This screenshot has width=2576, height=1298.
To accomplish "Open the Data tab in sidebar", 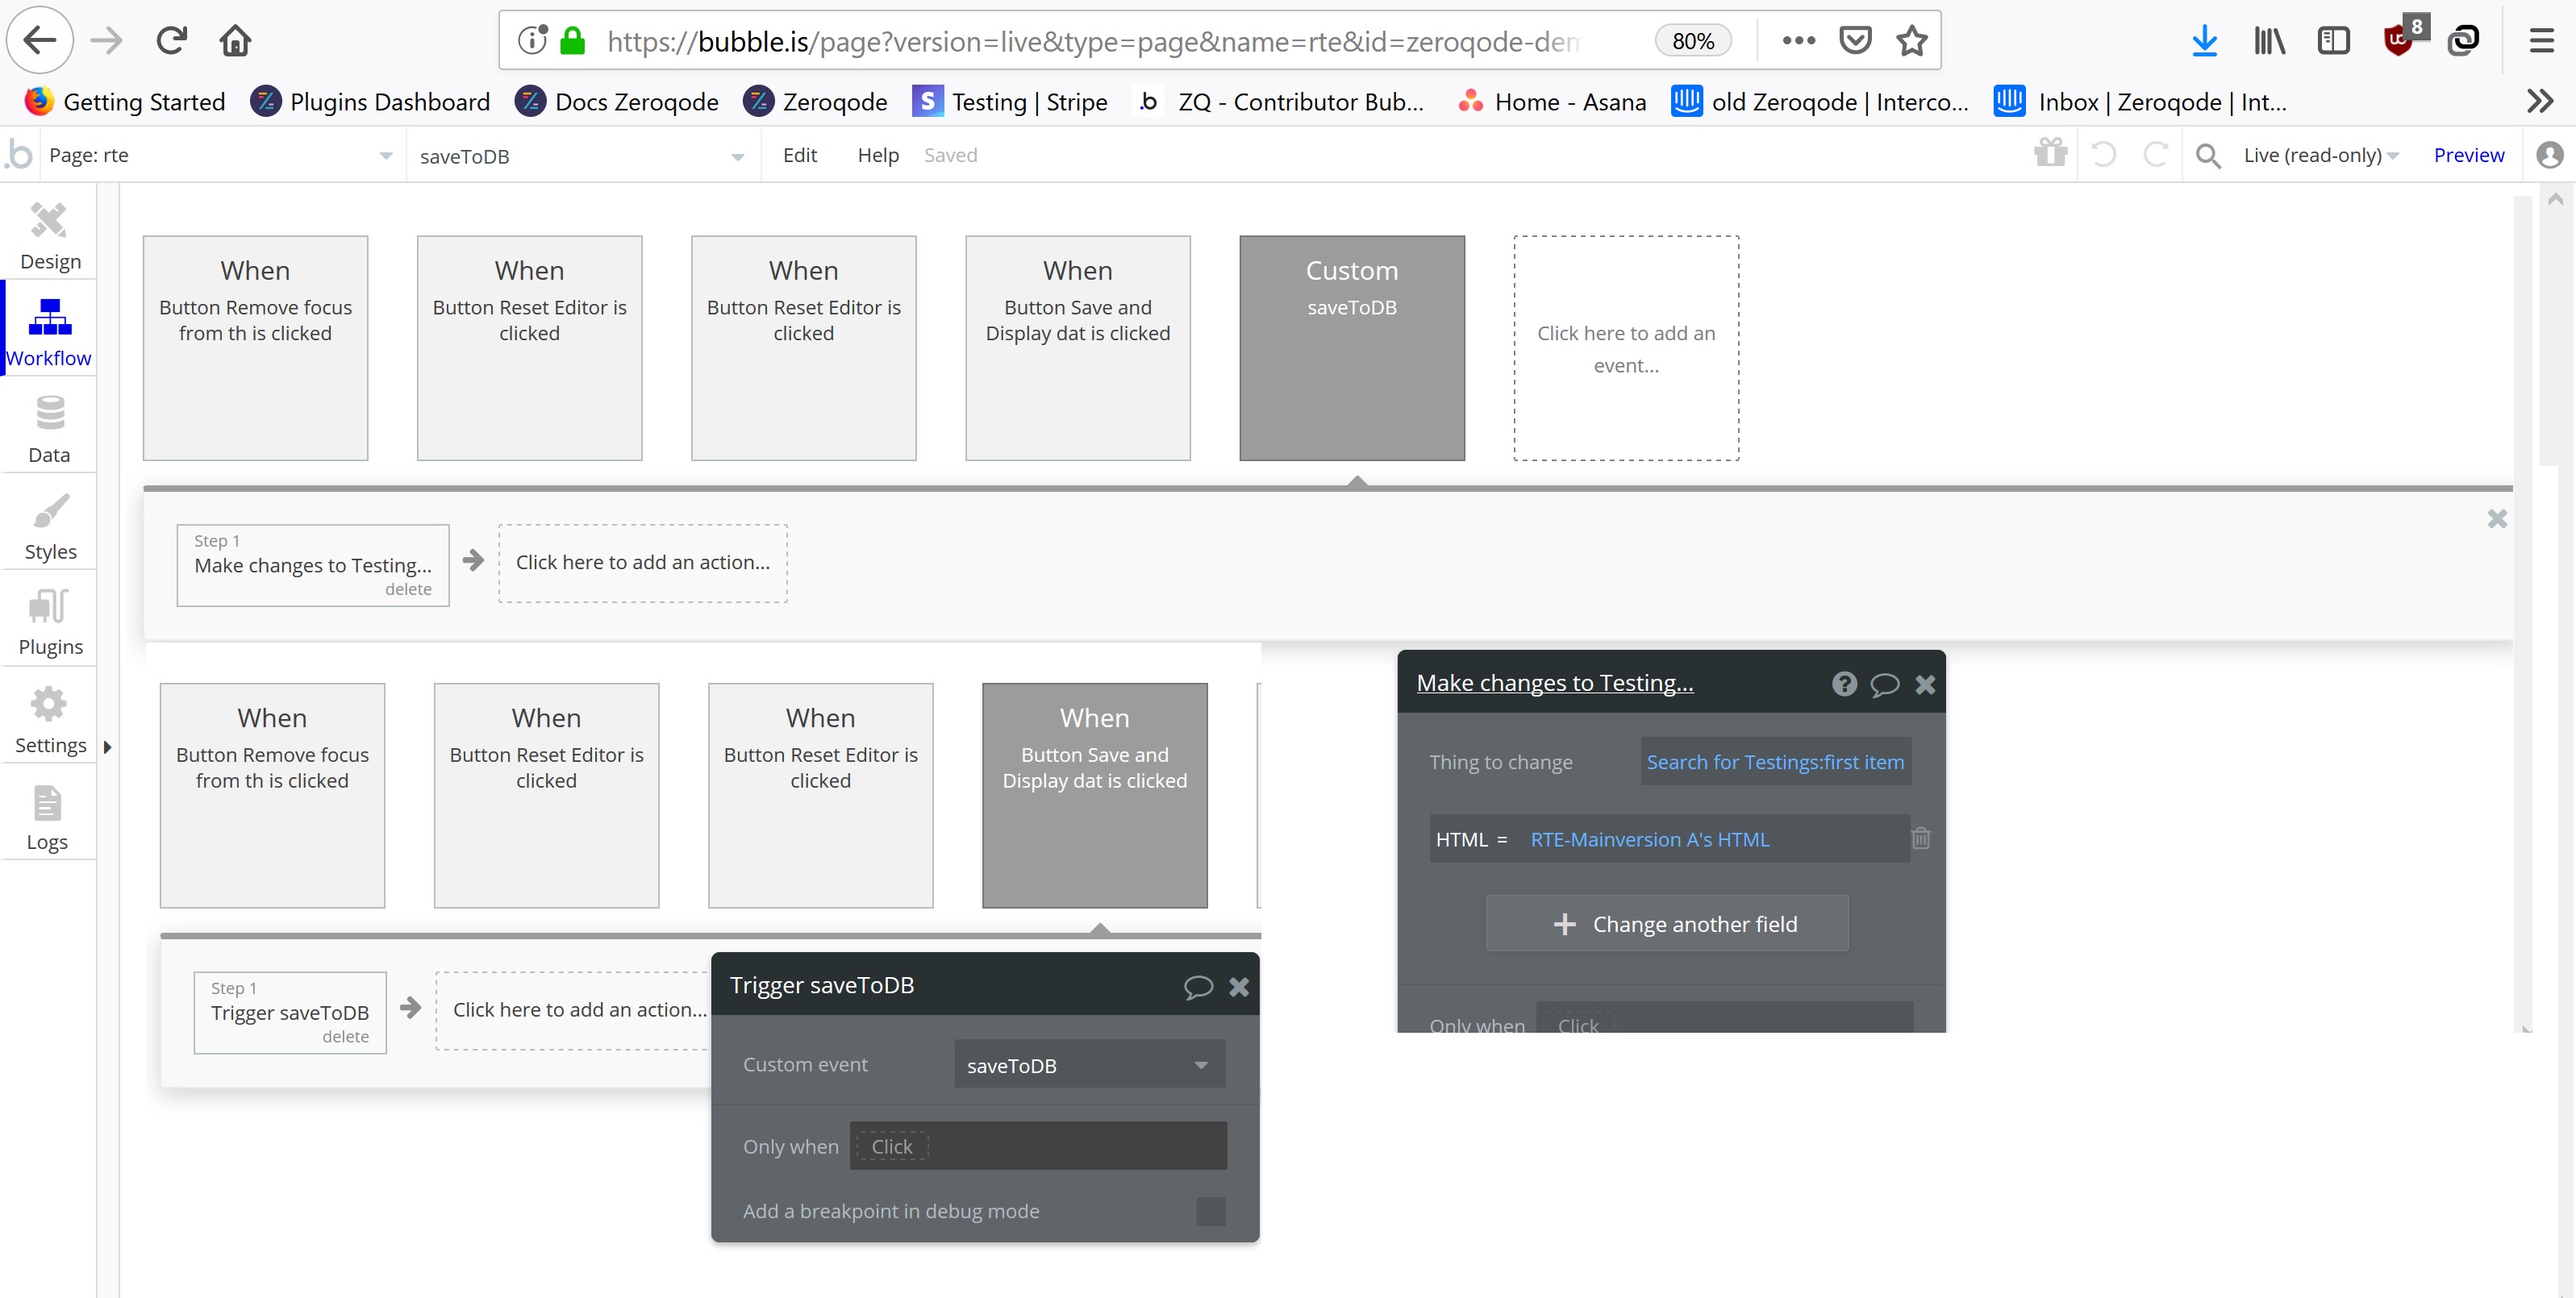I will [49, 429].
